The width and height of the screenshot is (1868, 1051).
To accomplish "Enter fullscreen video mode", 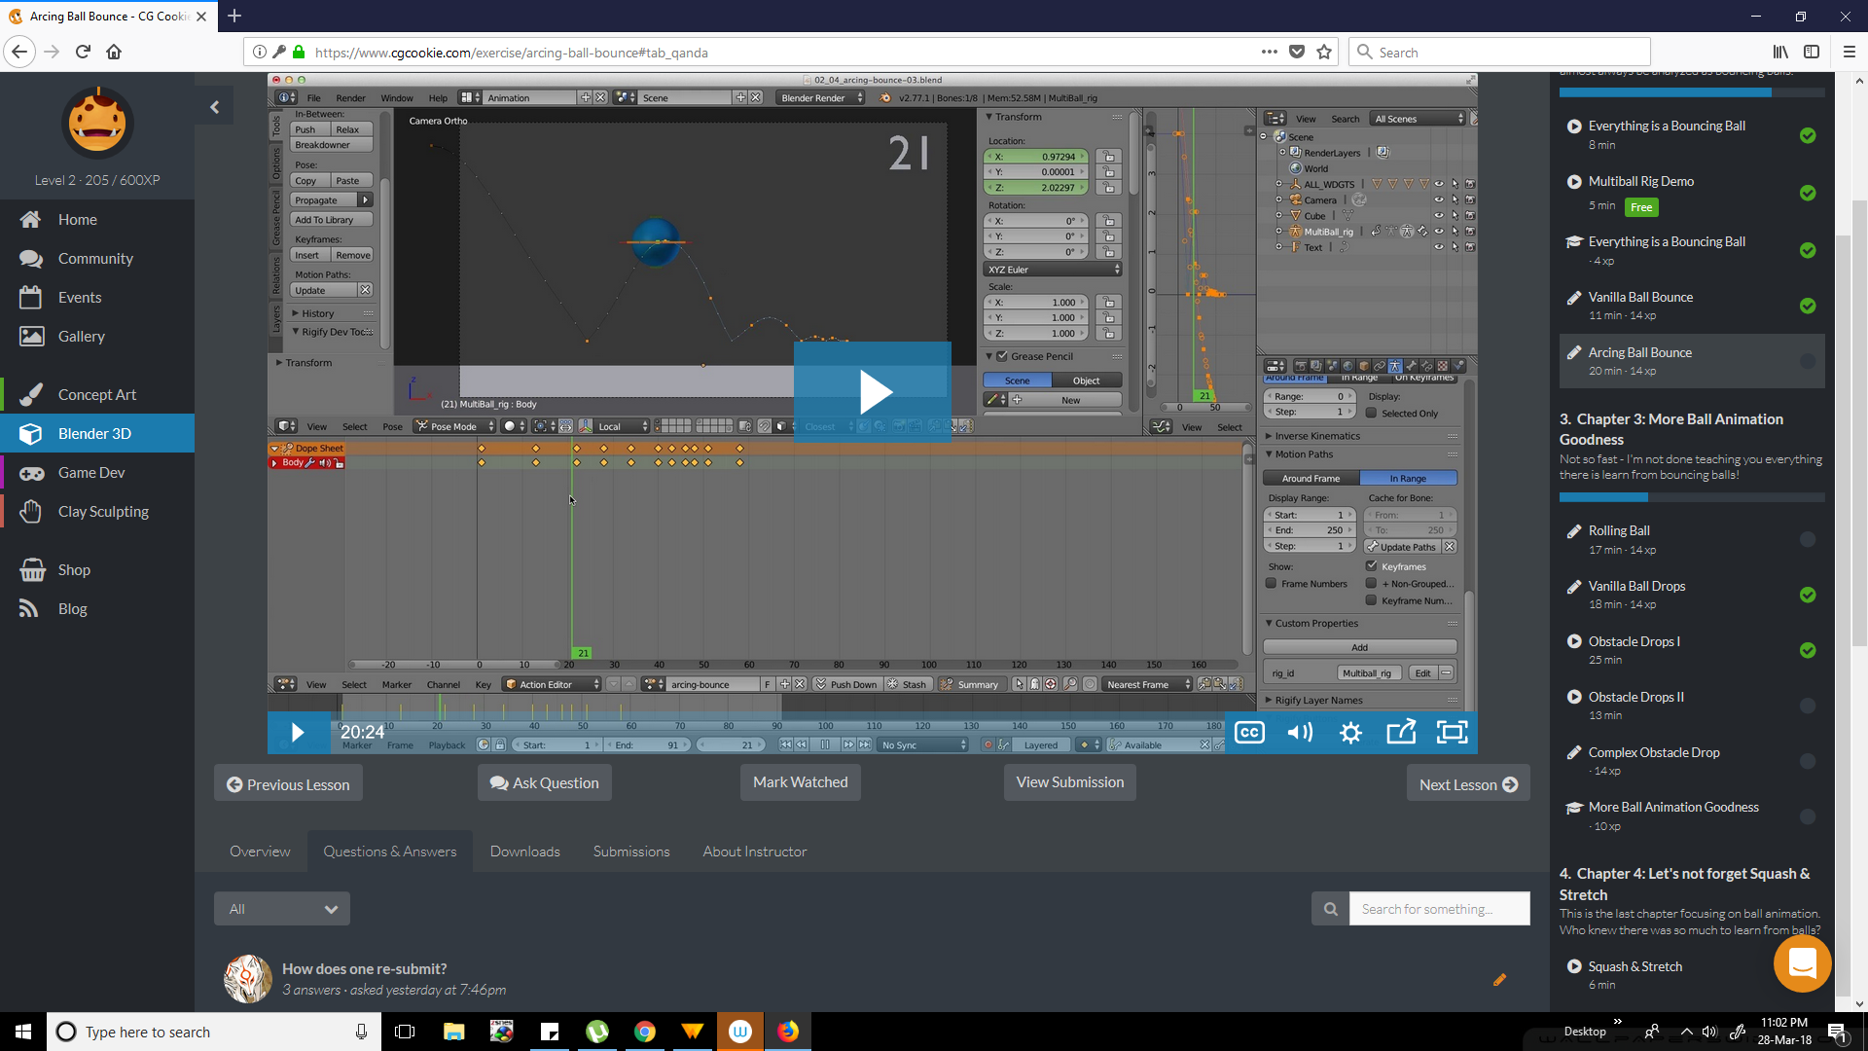I will click(x=1452, y=733).
